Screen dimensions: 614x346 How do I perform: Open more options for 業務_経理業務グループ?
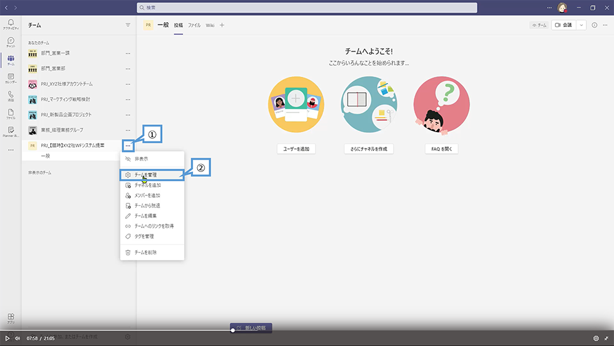click(128, 130)
